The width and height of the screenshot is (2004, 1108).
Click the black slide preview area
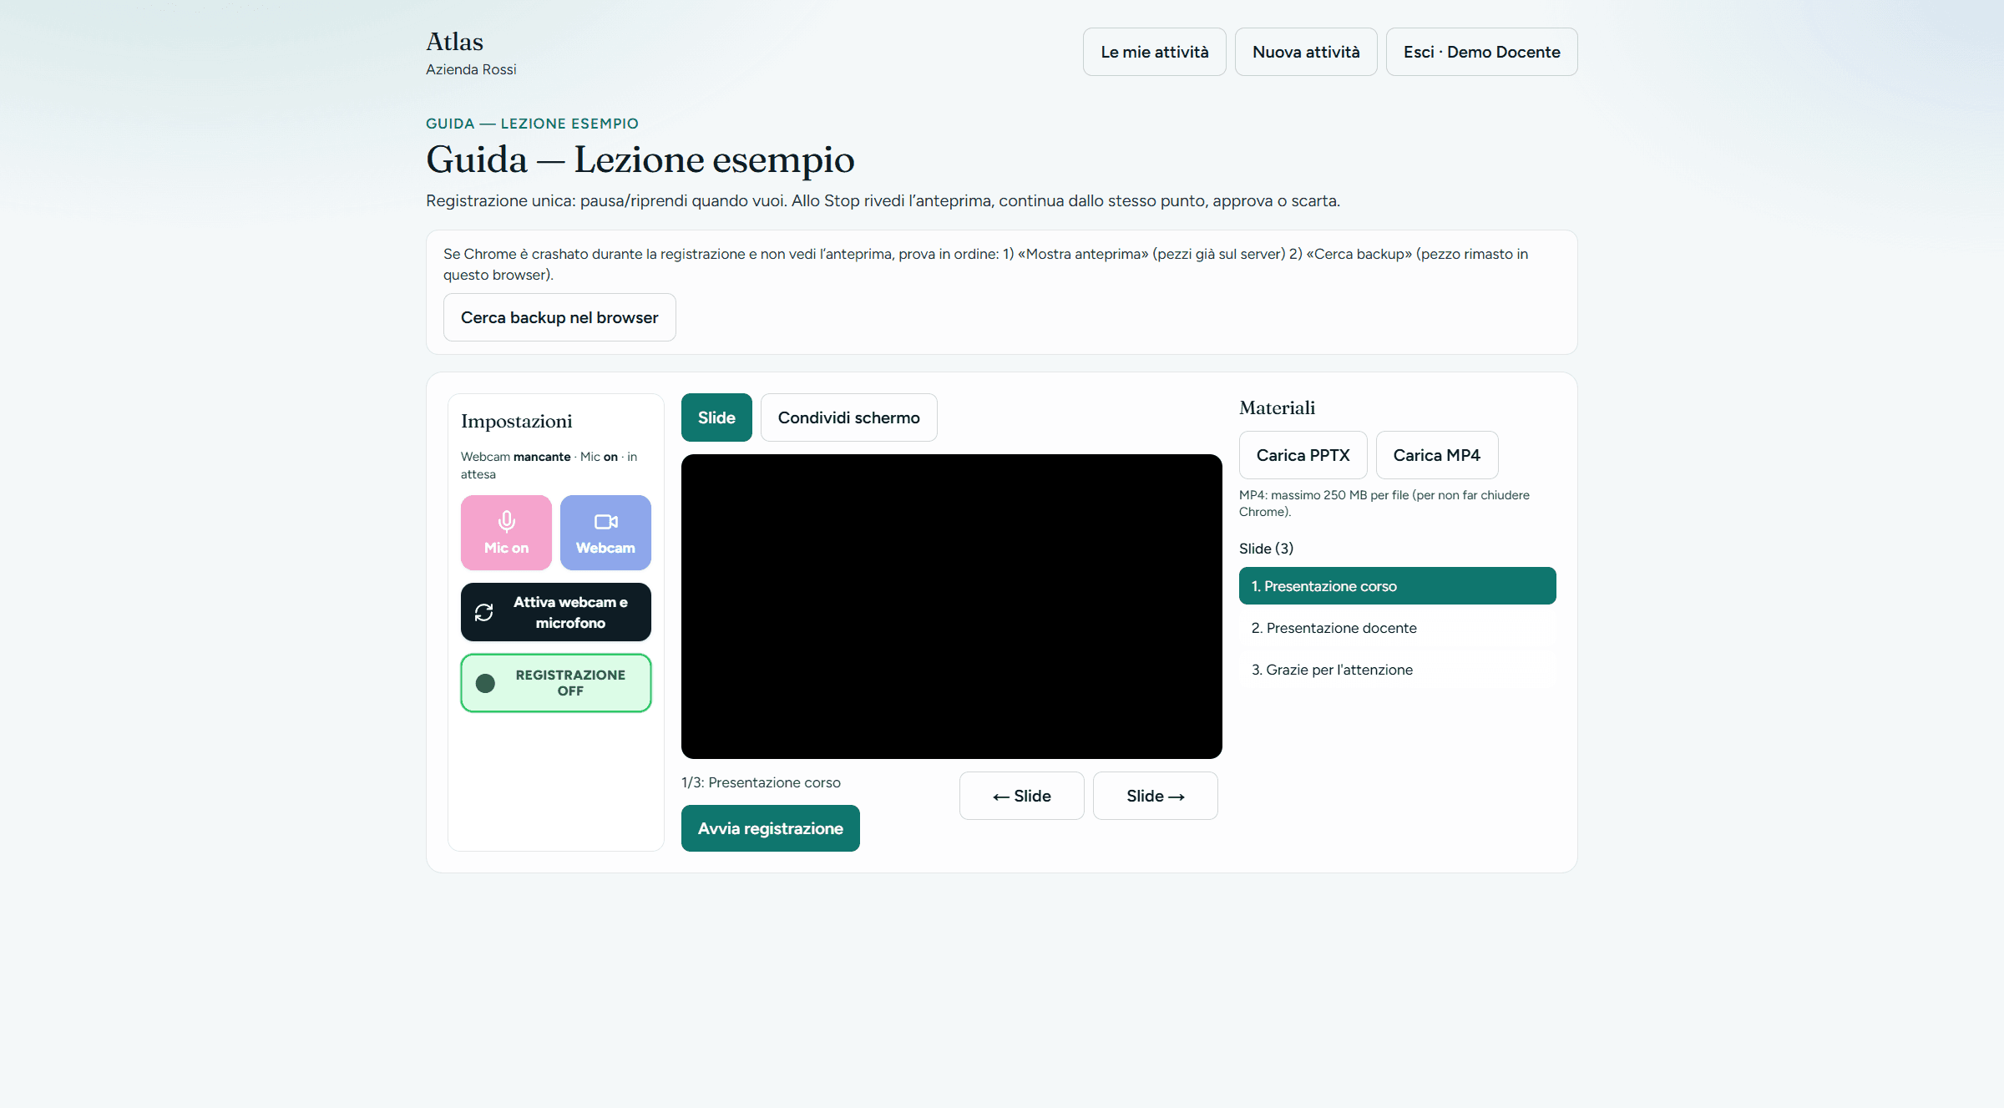[951, 606]
